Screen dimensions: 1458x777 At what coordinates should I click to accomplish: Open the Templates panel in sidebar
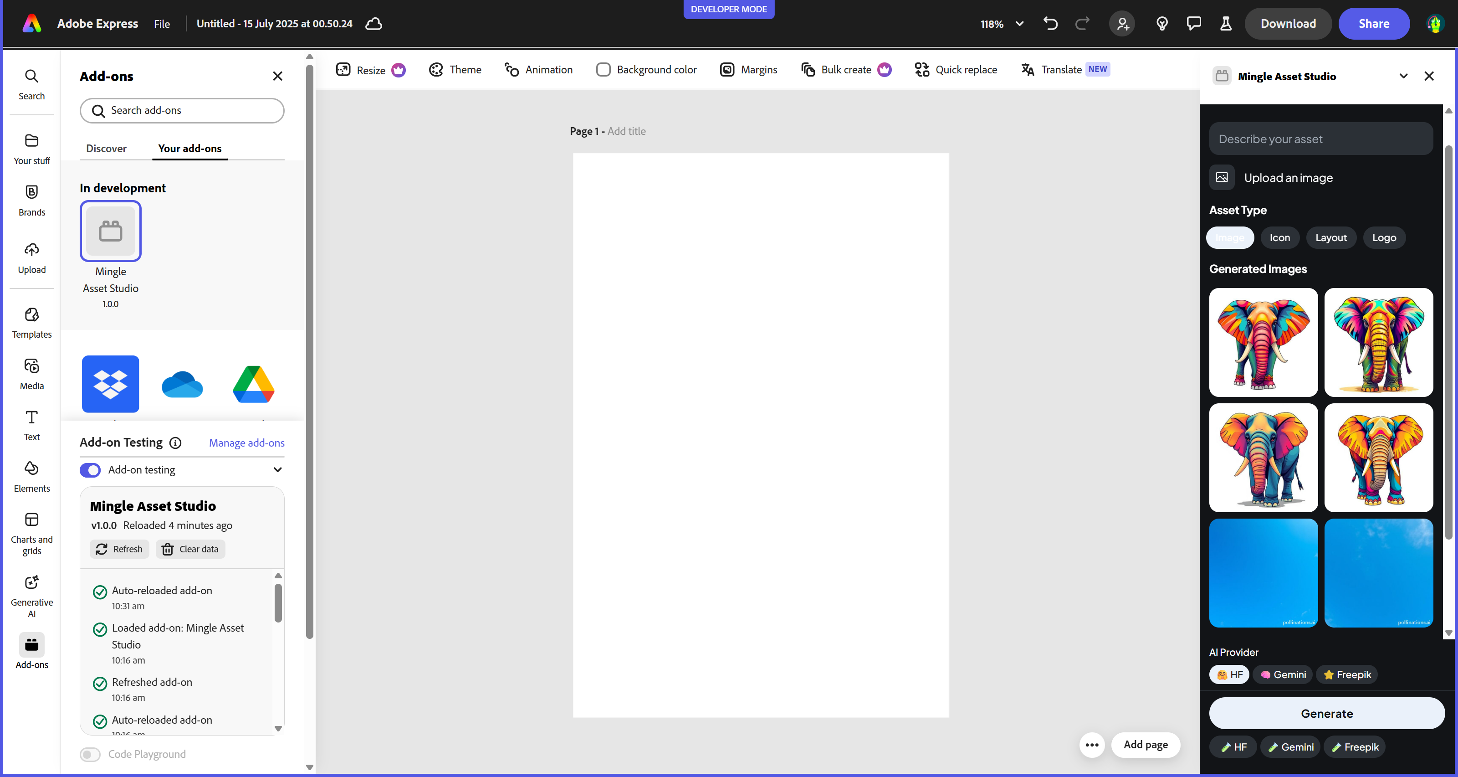click(x=32, y=323)
